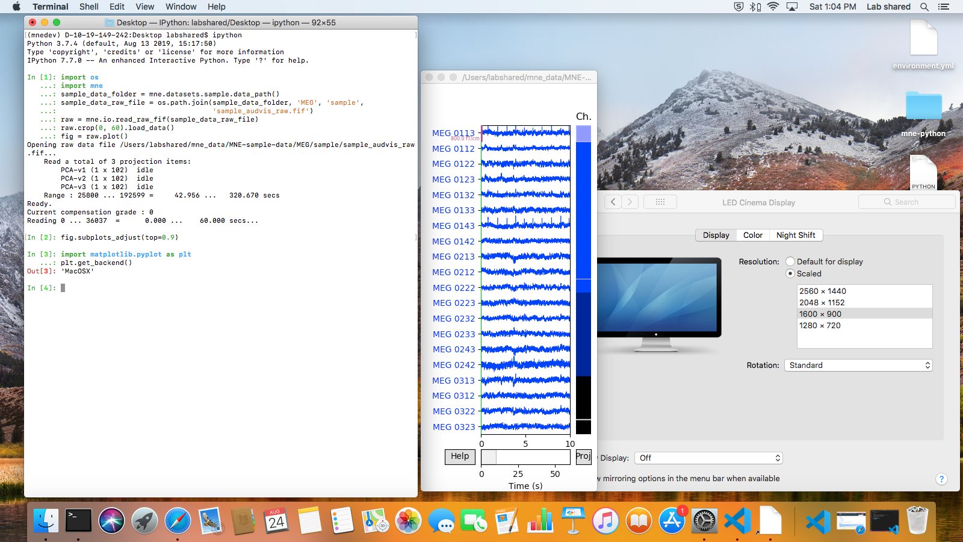Screen dimensions: 963x542
Task: Open Calendar icon showing 24
Action: tap(277, 521)
